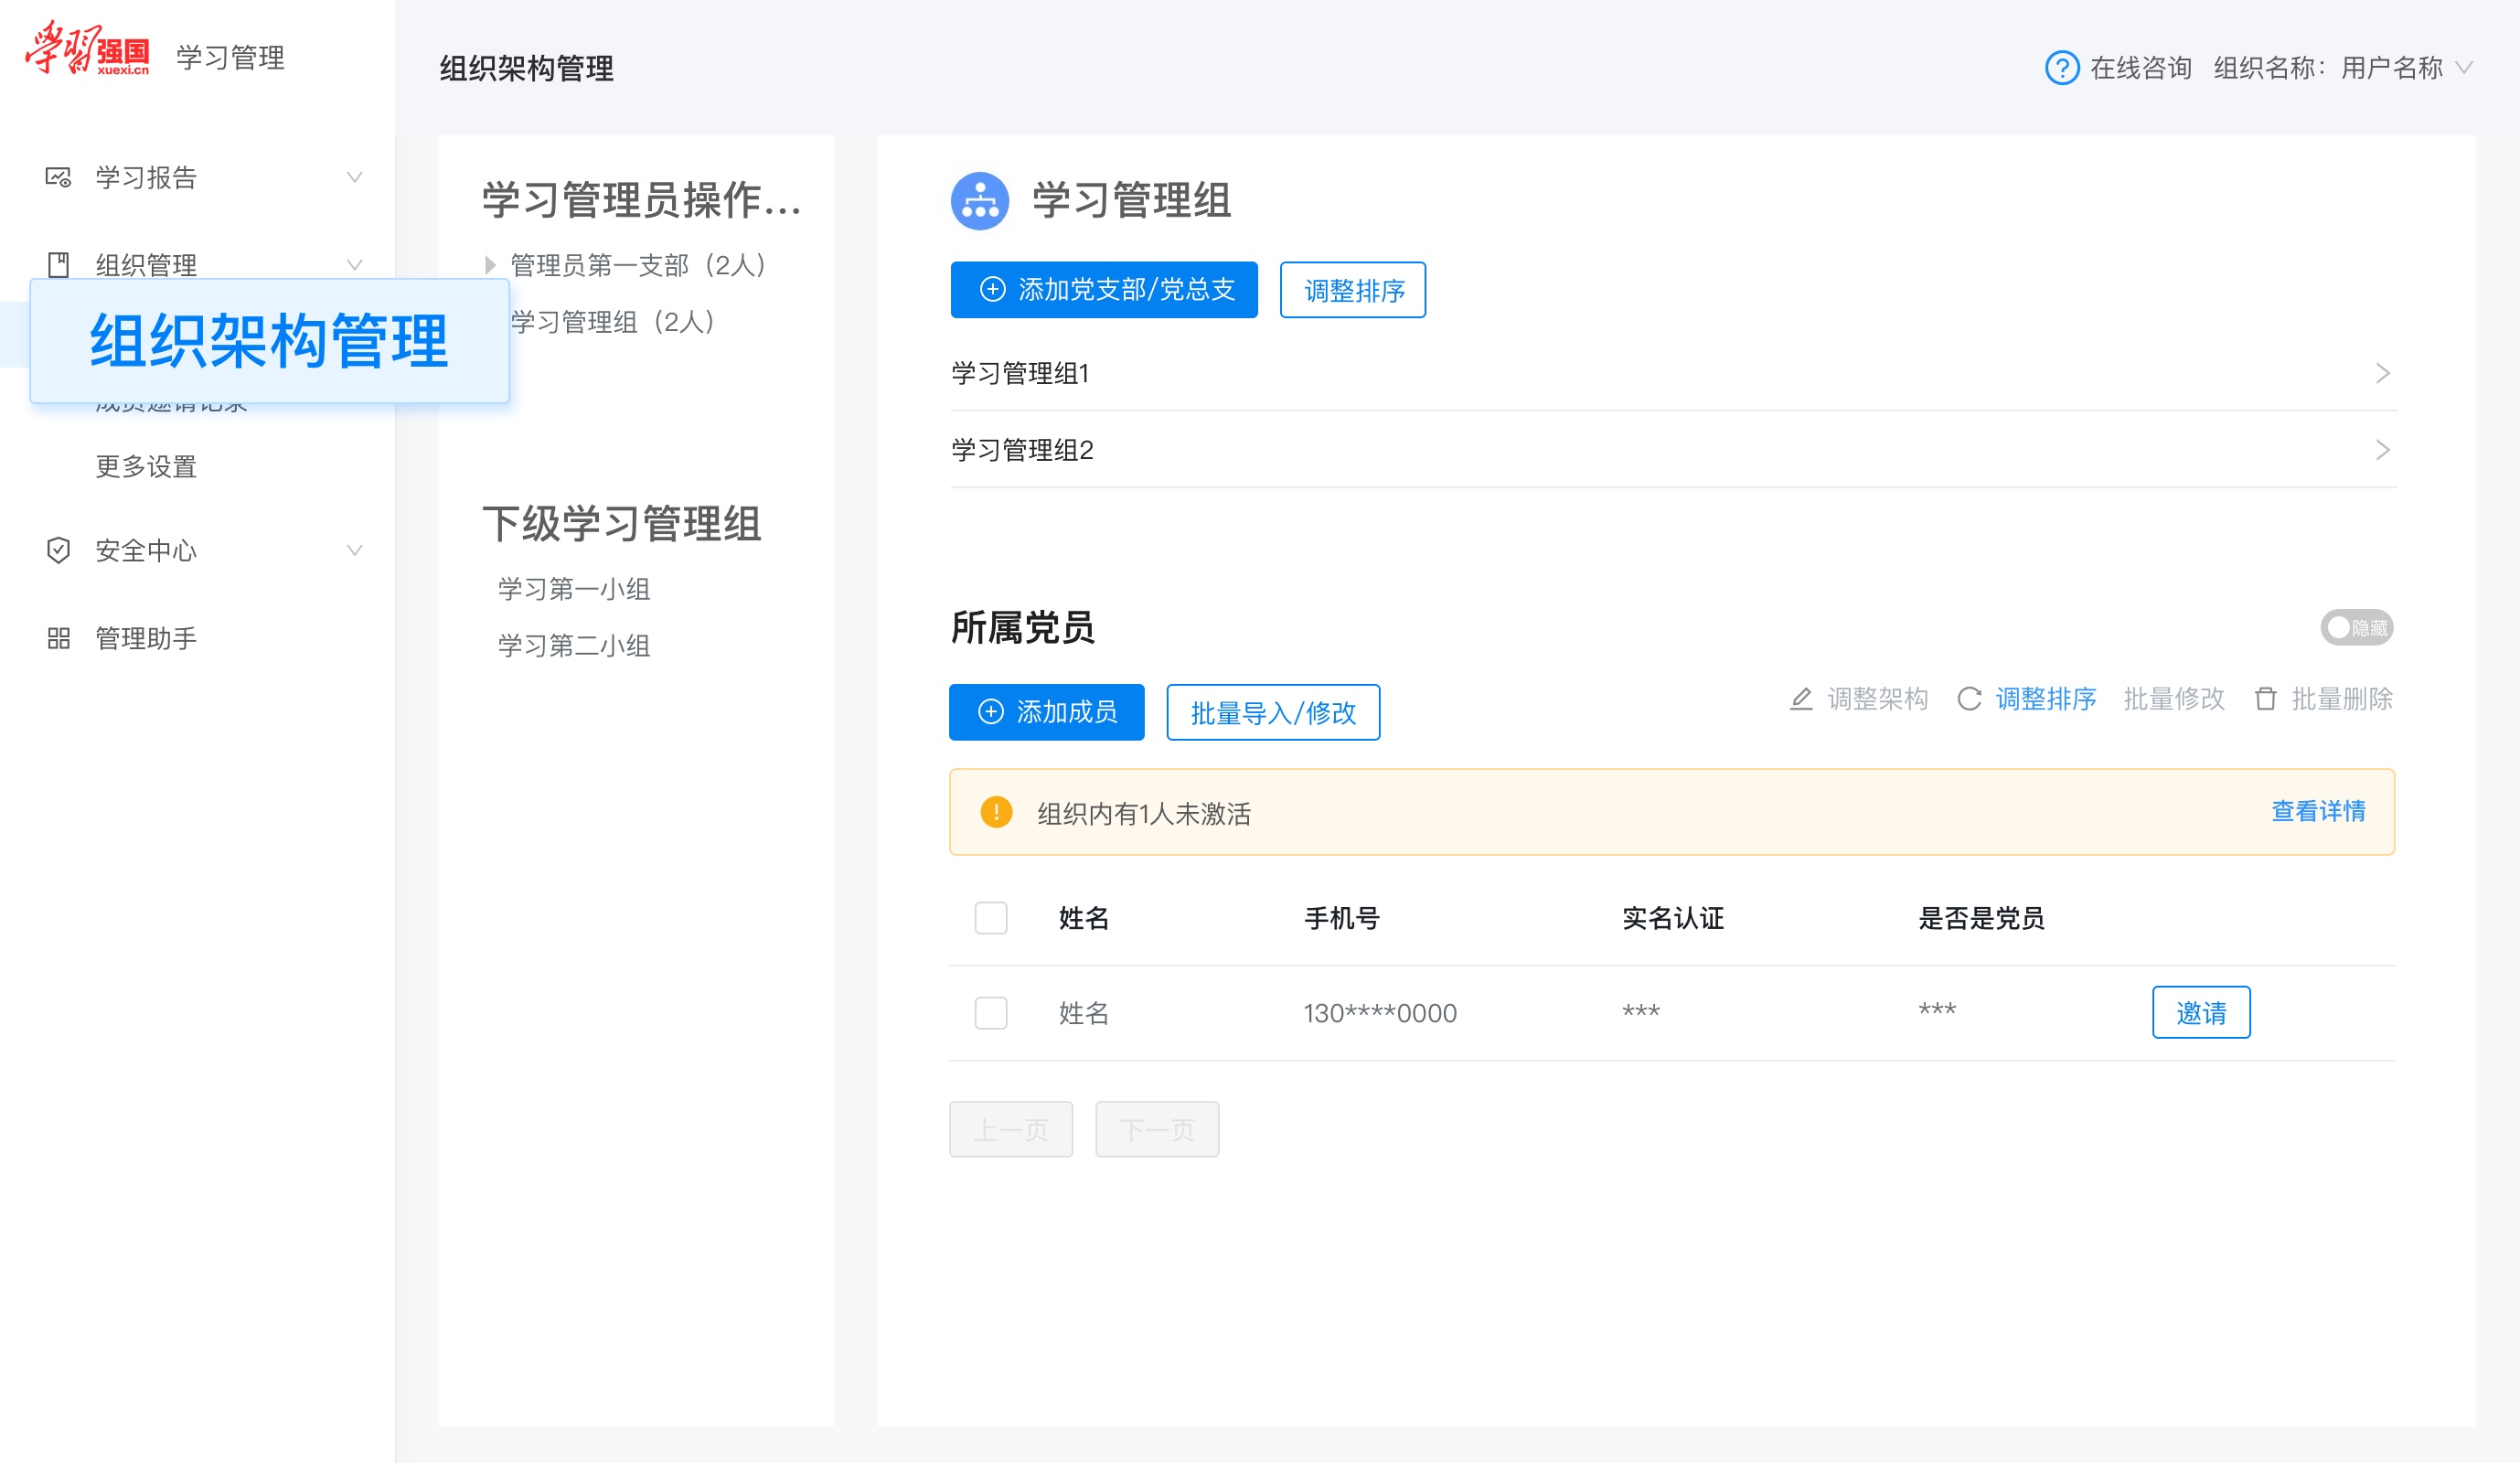The image size is (2520, 1463).
Task: Check the select-all checkbox in table header
Action: [x=991, y=918]
